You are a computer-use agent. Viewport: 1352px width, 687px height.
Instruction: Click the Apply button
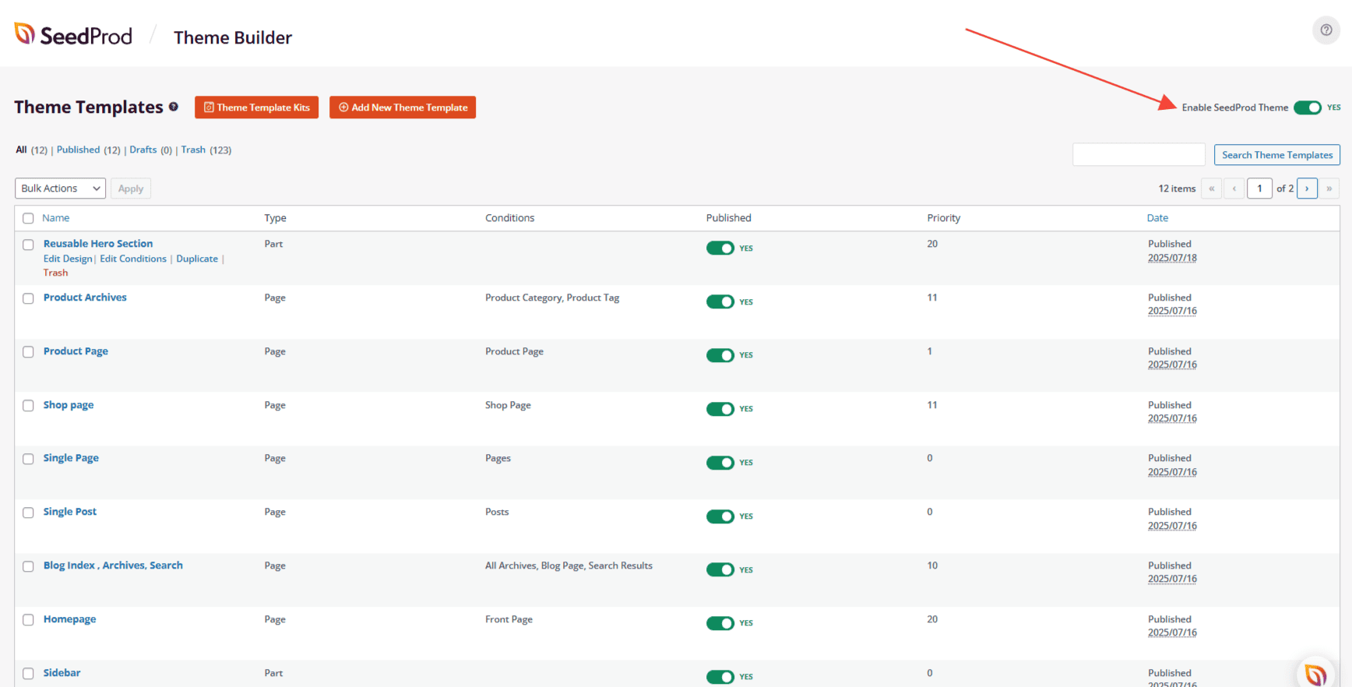tap(131, 188)
